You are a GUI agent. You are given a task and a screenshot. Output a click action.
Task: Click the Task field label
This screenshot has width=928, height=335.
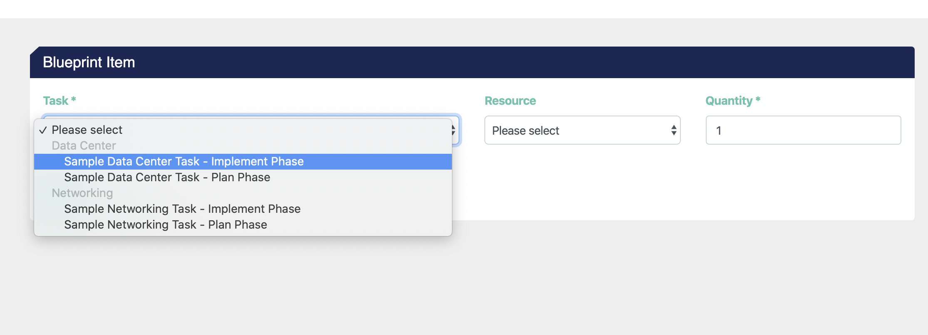click(56, 101)
